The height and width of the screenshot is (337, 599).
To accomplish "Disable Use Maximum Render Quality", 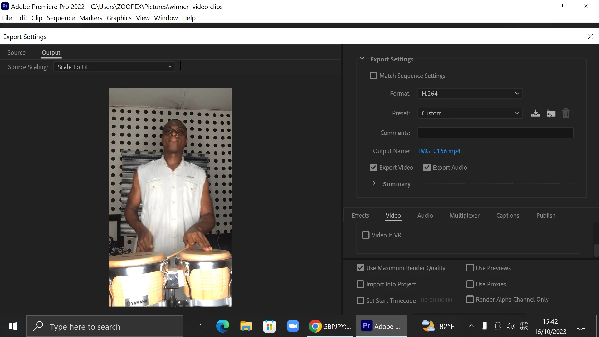I will (x=360, y=268).
